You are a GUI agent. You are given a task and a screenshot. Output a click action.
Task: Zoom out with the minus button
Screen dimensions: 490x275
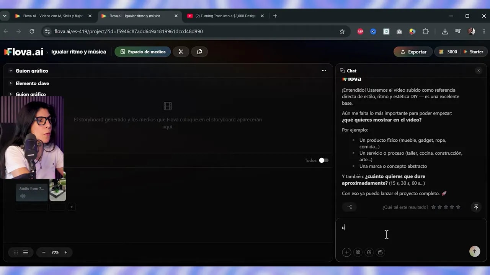tap(44, 252)
